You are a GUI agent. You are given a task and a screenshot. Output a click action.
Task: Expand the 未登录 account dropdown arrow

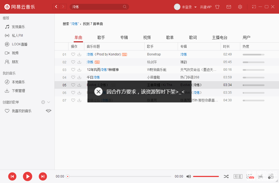[195, 7]
